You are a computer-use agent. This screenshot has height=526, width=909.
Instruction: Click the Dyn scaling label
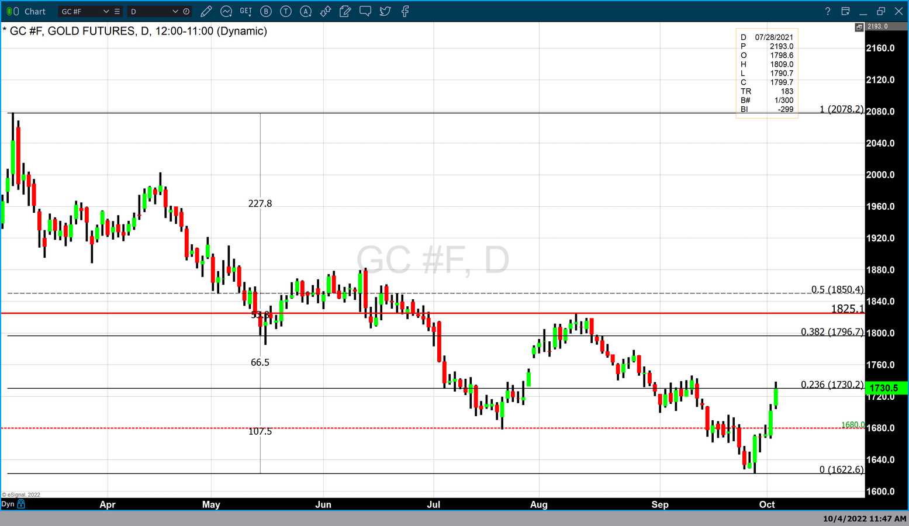click(8, 504)
